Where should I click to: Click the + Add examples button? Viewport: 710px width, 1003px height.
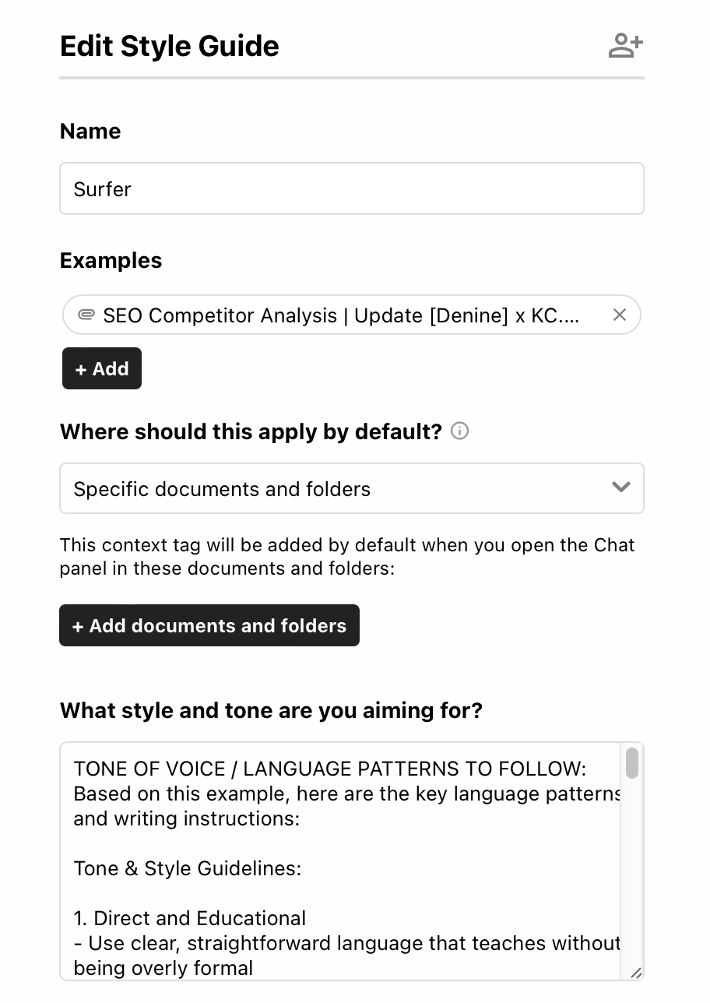[102, 368]
